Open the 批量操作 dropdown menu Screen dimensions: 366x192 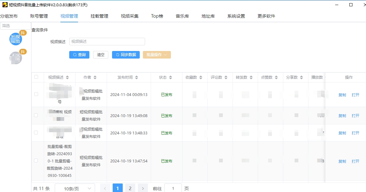[x=157, y=55]
